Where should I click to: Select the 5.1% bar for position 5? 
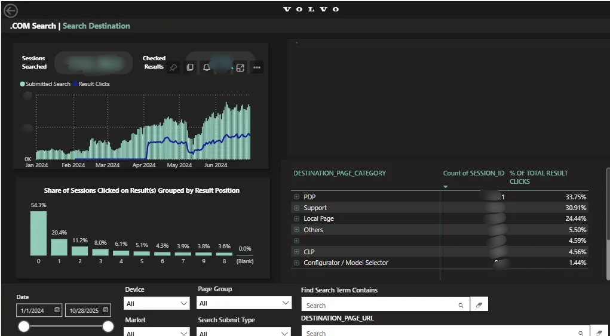[x=142, y=253]
